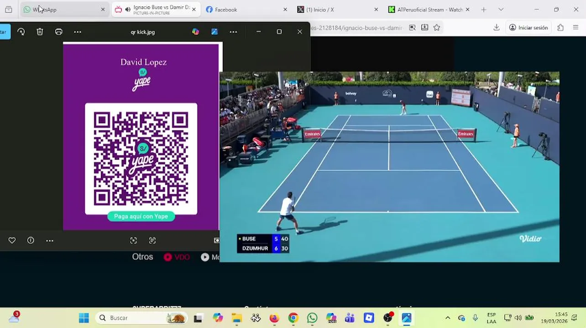586x328 pixels.
Task: Click picture-in-picture icon in address bar
Action: point(412,28)
